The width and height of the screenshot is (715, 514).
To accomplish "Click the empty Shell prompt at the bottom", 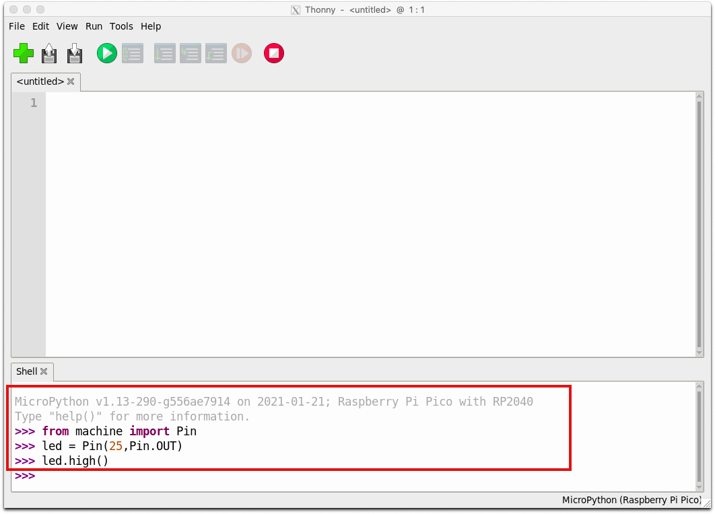I will [25, 476].
